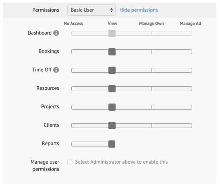Click the dropdown arrows beside Basic User

coord(112,10)
